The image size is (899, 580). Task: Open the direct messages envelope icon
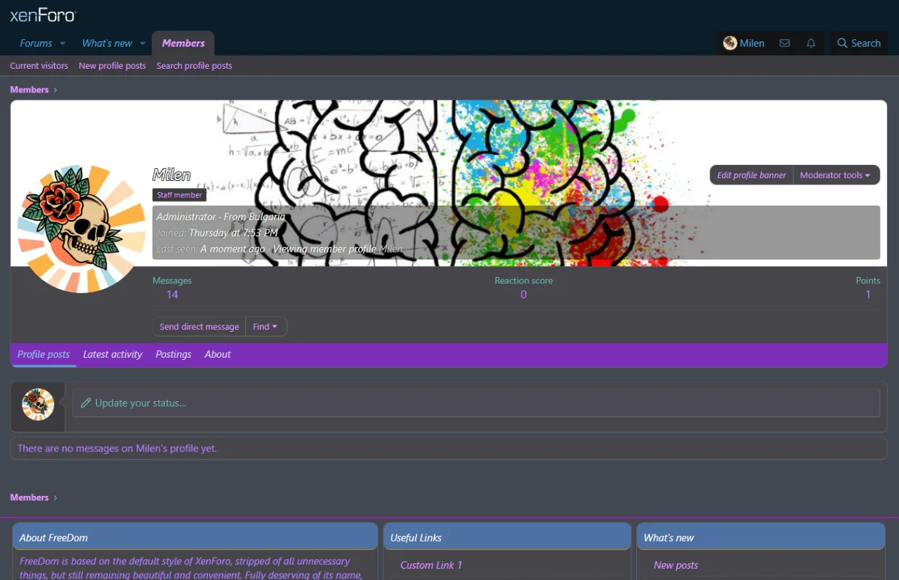(785, 43)
